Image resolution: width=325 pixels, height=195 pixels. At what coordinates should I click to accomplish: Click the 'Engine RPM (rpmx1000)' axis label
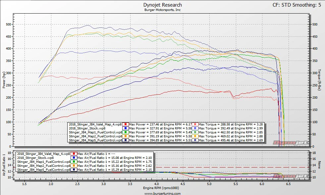tap(161, 188)
